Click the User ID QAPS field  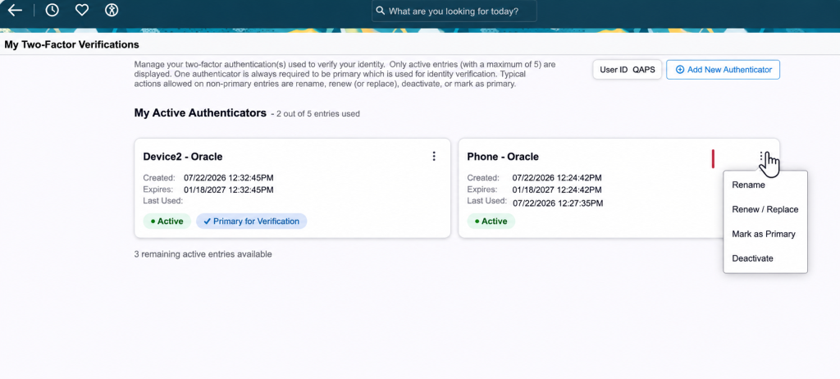point(628,70)
